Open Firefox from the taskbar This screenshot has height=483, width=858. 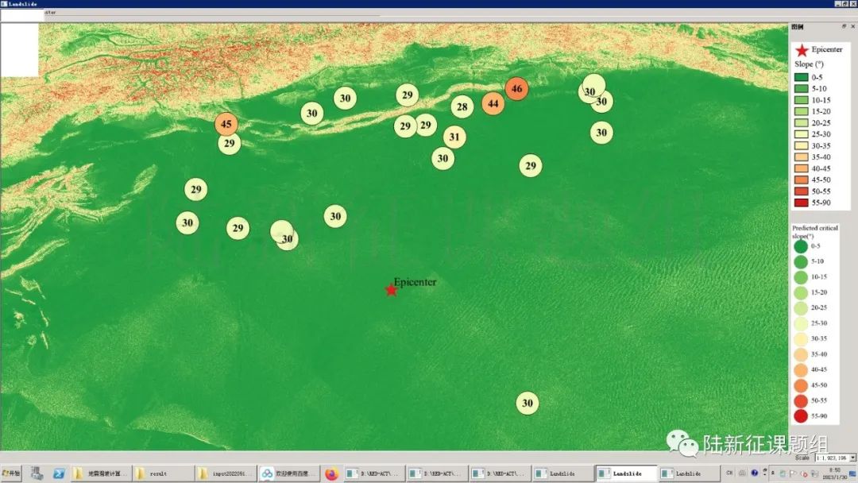[x=331, y=473]
